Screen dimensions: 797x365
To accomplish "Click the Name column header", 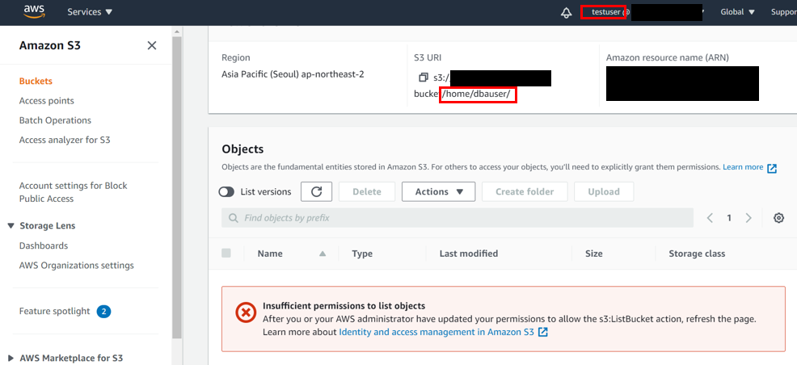I will point(270,254).
